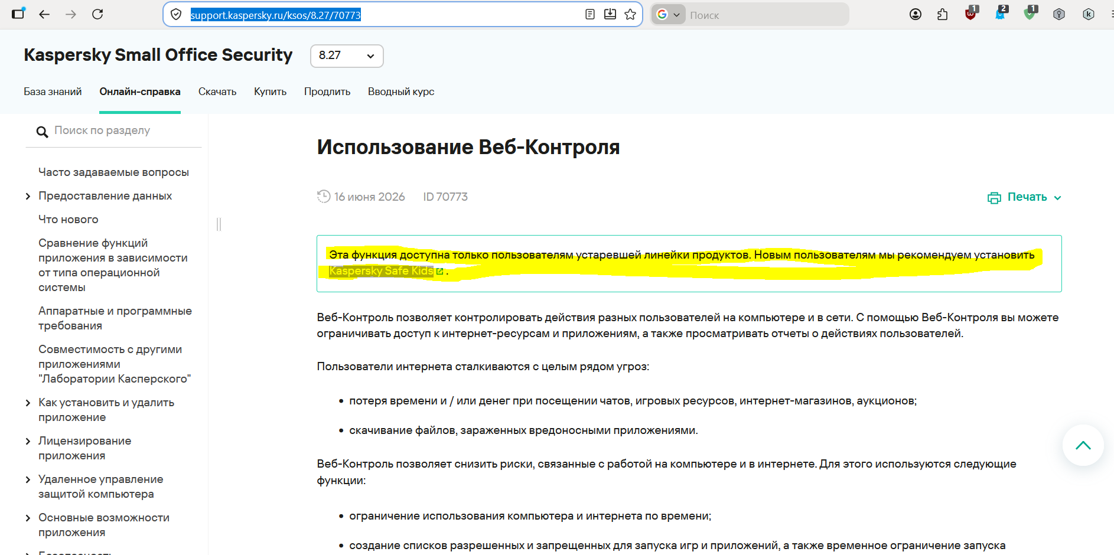Click the magnifier icon in section search
Image resolution: width=1114 pixels, height=555 pixels.
42,132
